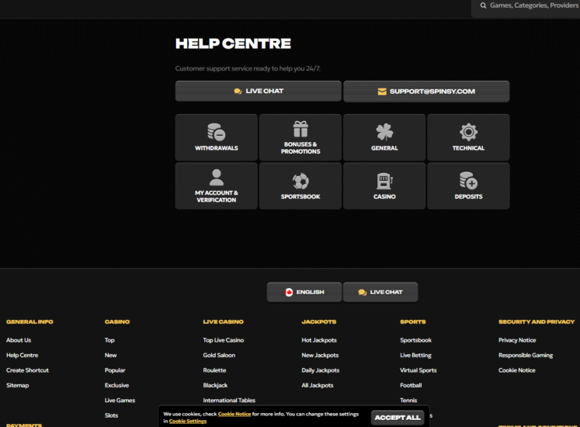Go to the About Us page

[x=19, y=340]
